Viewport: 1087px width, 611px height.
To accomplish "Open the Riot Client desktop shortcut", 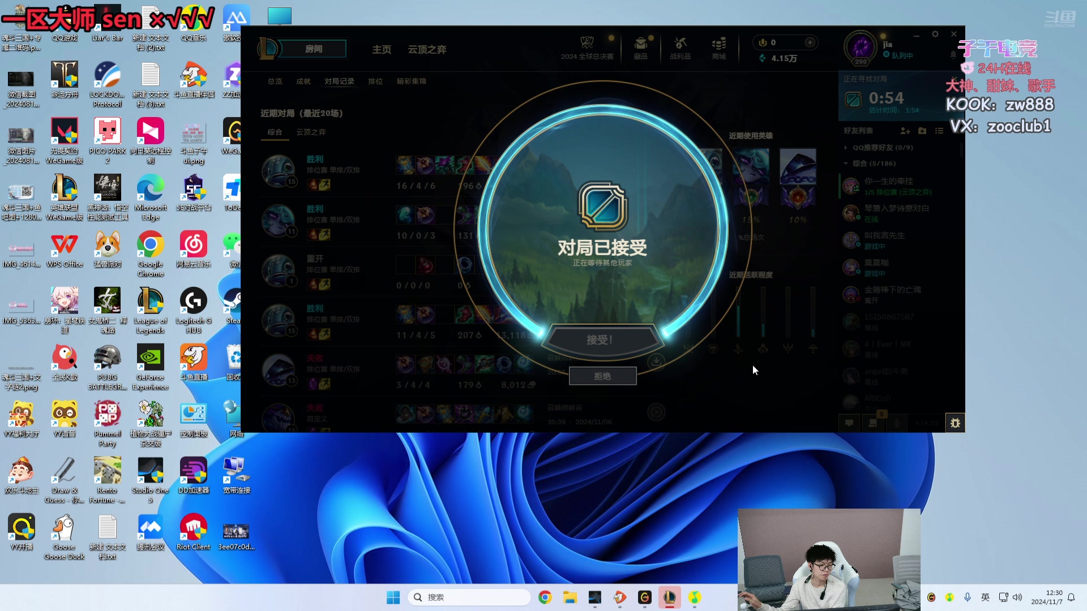I will (193, 532).
